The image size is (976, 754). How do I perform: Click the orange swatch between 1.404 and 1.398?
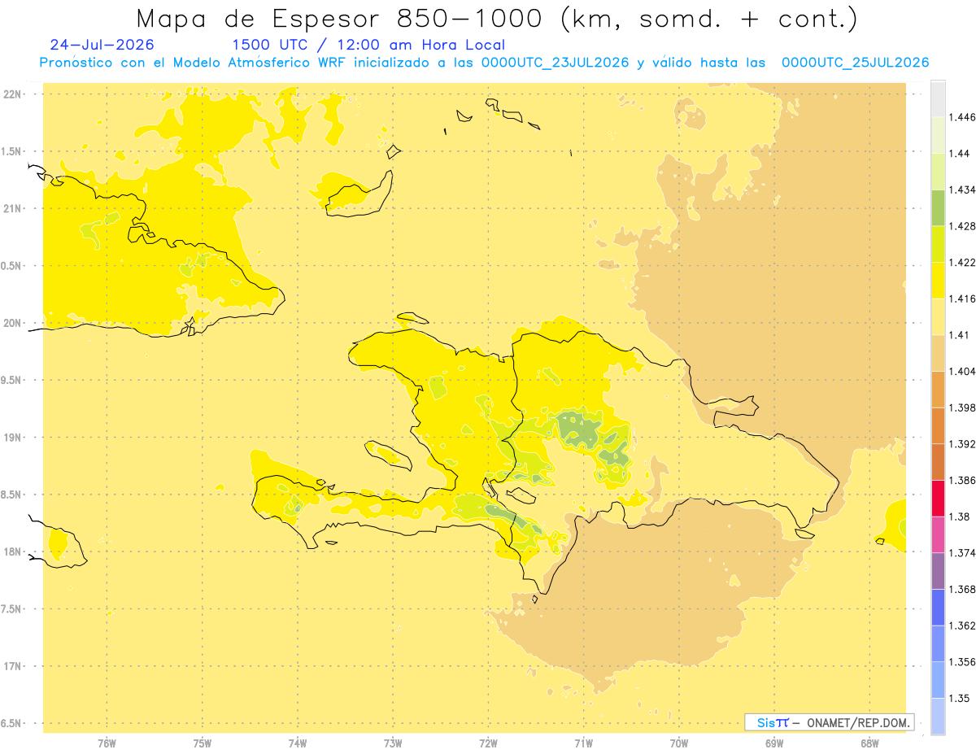point(938,390)
